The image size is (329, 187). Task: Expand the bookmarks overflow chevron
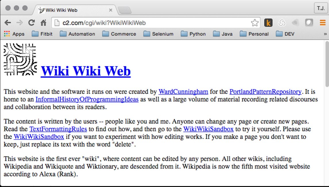click(325, 34)
